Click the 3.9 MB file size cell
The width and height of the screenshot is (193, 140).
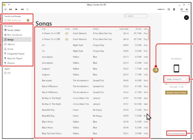coord(138,134)
